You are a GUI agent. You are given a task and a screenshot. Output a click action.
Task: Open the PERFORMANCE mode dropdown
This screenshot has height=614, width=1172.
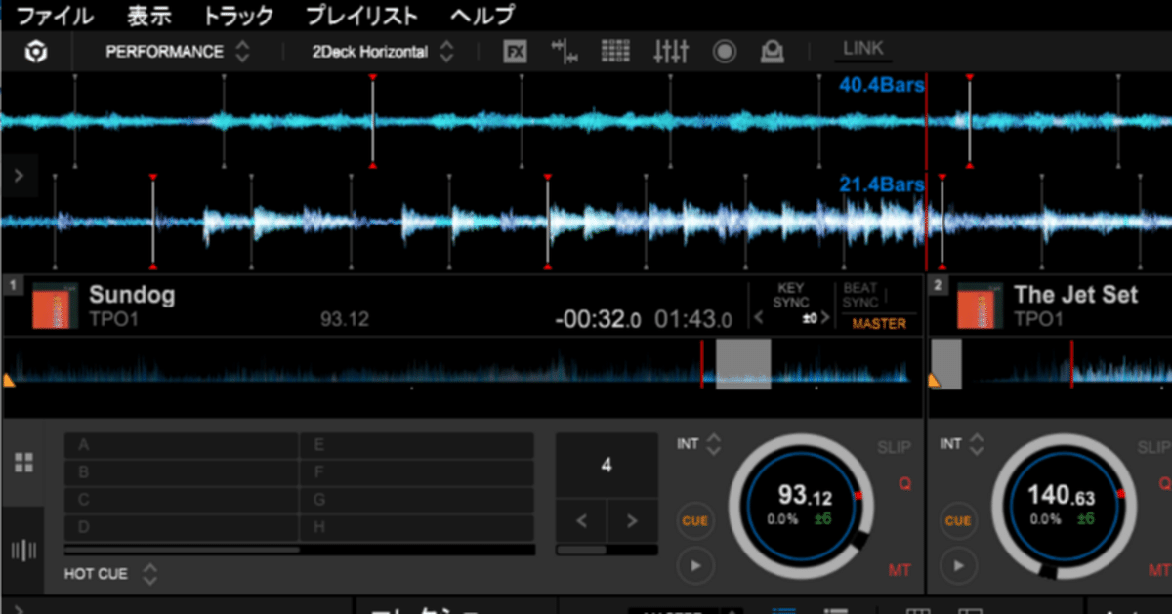point(177,52)
